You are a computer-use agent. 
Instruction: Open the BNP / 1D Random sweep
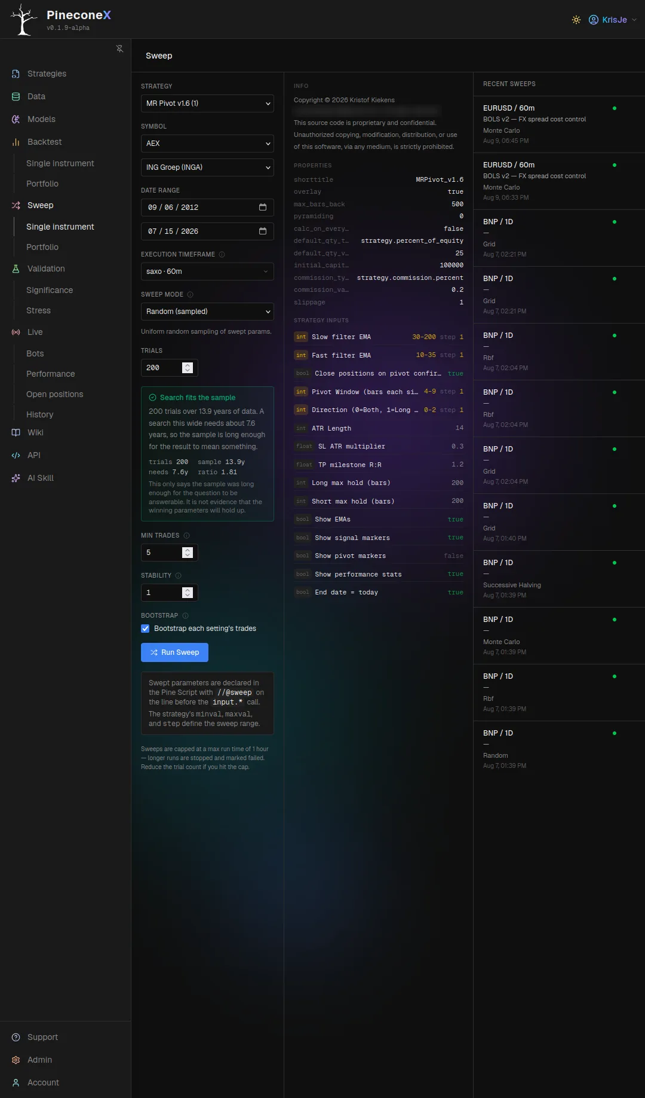(x=559, y=749)
